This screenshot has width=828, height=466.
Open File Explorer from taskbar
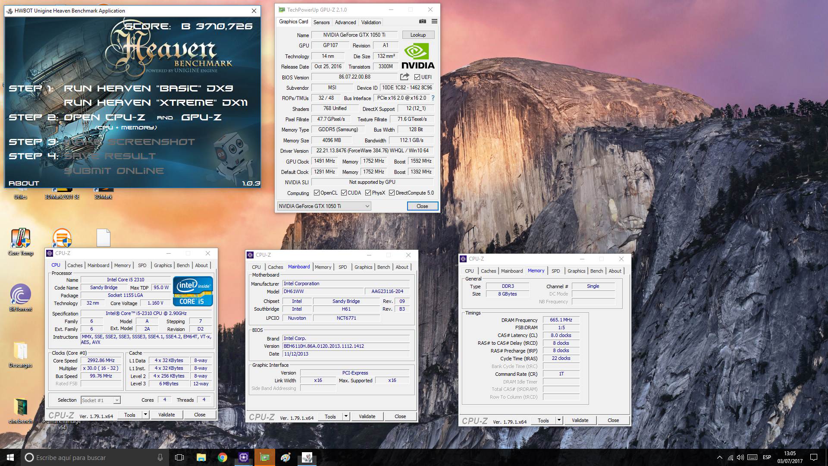[201, 457]
